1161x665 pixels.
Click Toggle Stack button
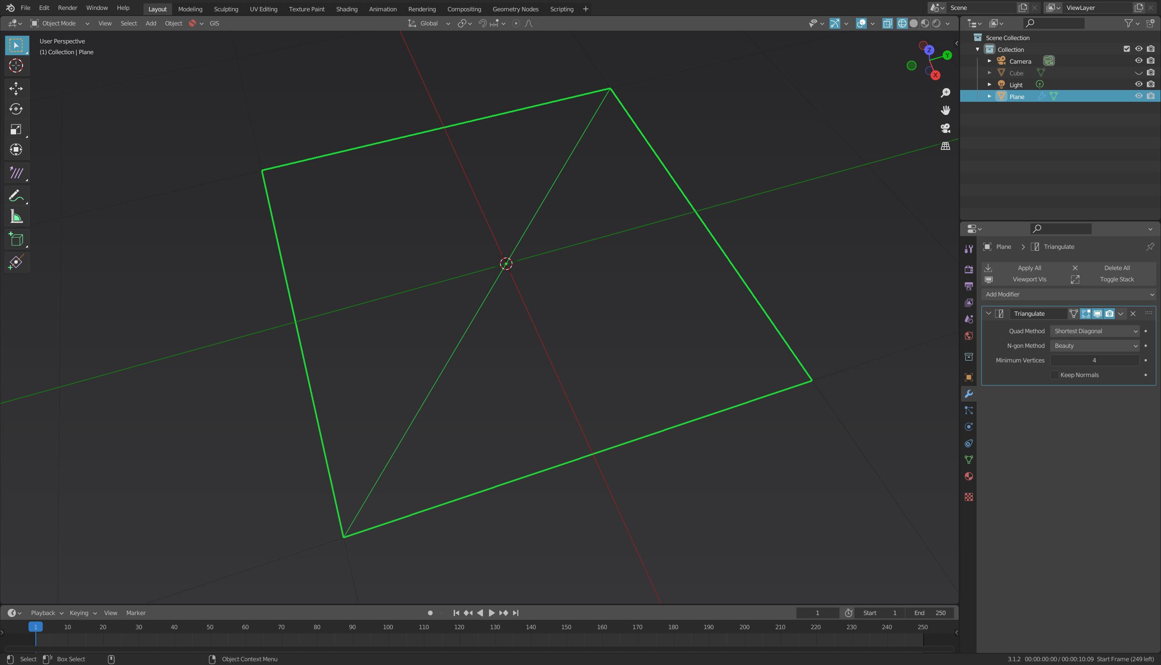(x=1112, y=279)
